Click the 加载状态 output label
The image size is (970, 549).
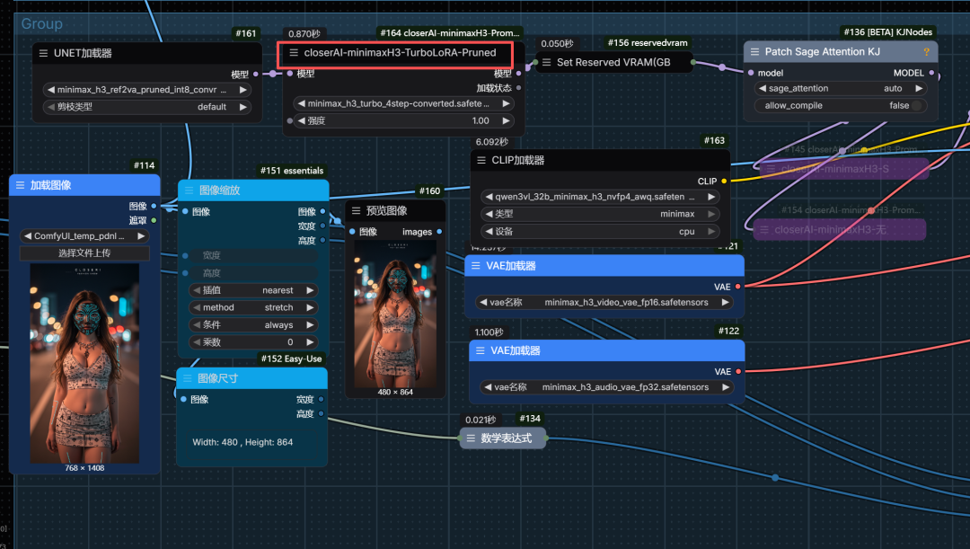tap(494, 89)
